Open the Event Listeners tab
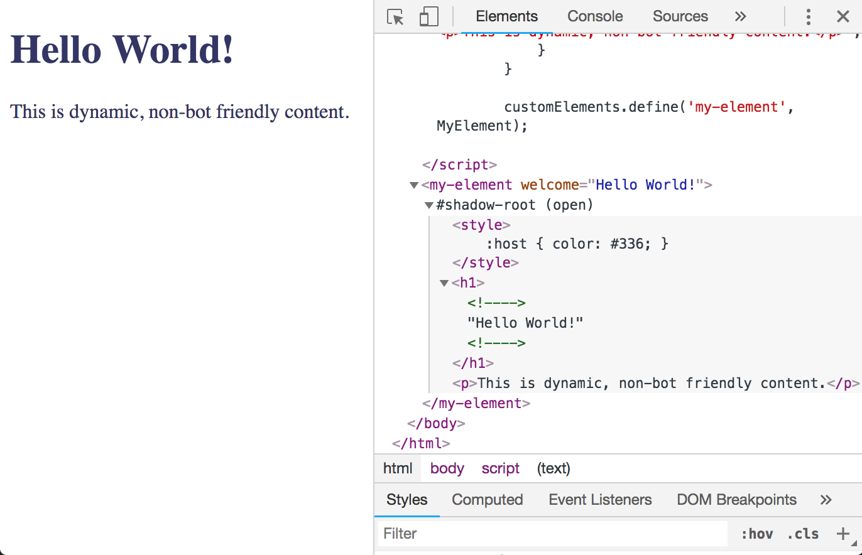862x555 pixels. click(600, 500)
